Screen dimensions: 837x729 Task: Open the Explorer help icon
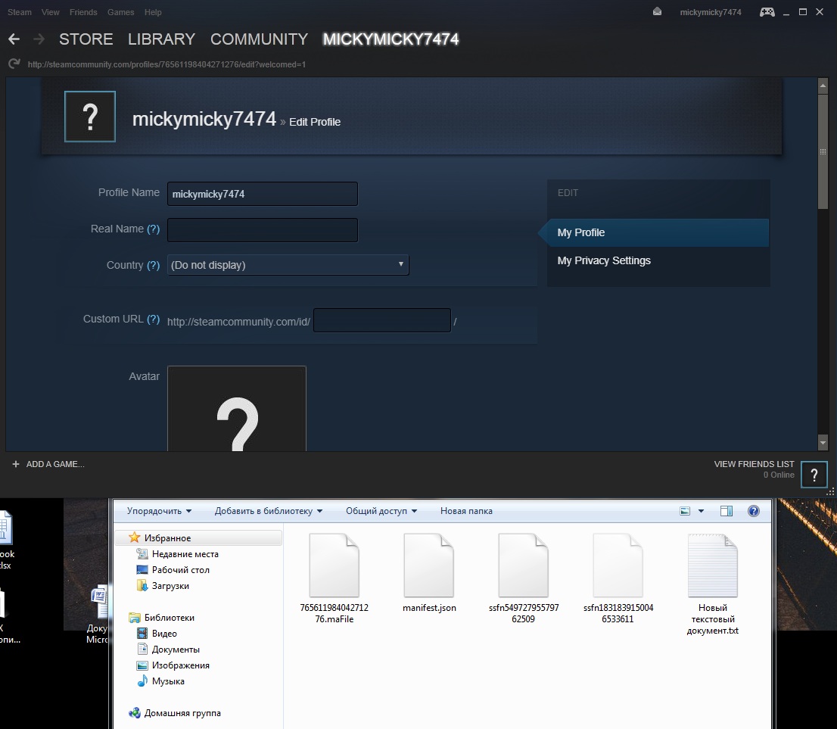[753, 511]
